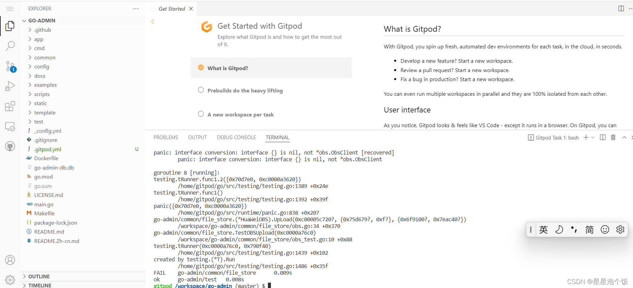Screen dimensions: 633x288
Task: Expand the .github folder
Action: (x=83, y=30)
